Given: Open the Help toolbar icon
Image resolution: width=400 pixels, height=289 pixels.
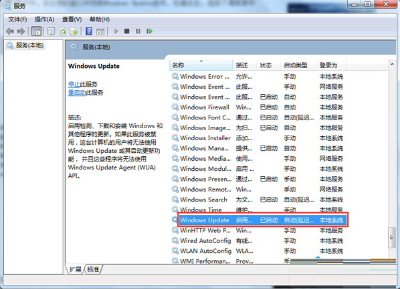Looking at the screenshot, I should point(89,31).
